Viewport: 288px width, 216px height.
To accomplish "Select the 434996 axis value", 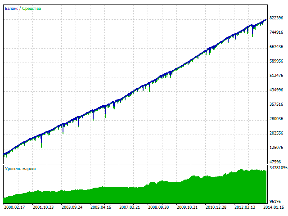I will pyautogui.click(x=276, y=90).
